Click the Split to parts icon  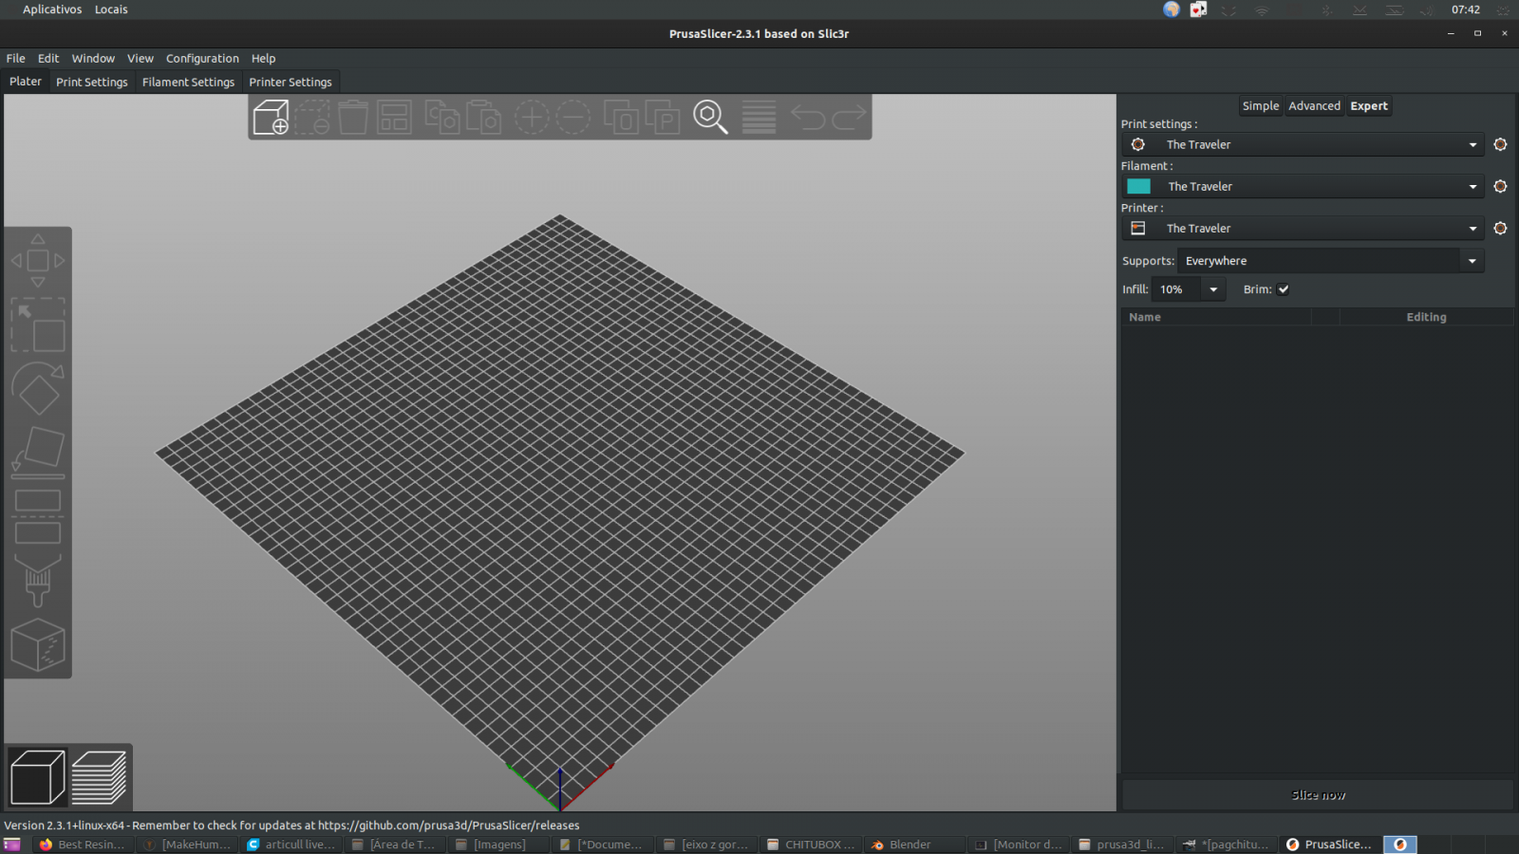pyautogui.click(x=663, y=117)
